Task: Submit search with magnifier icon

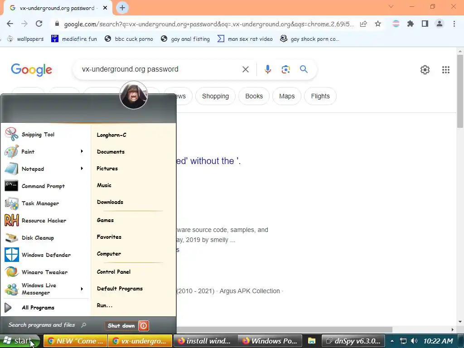Action: (304, 69)
